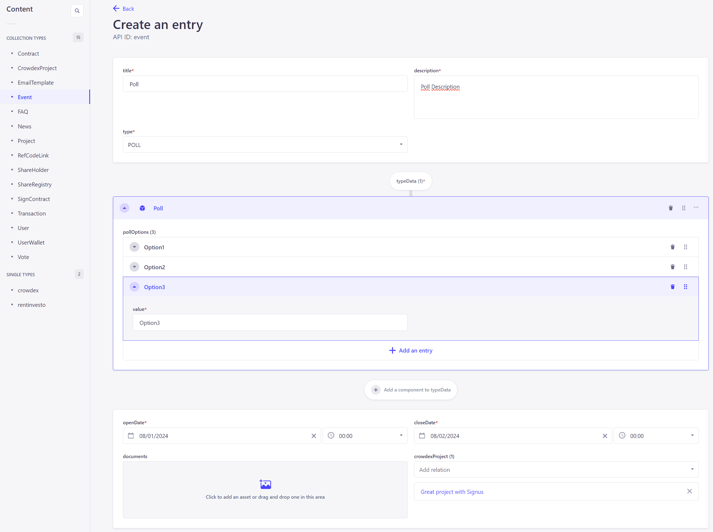Collapse the Poll component section
The width and height of the screenshot is (713, 532).
tap(124, 208)
